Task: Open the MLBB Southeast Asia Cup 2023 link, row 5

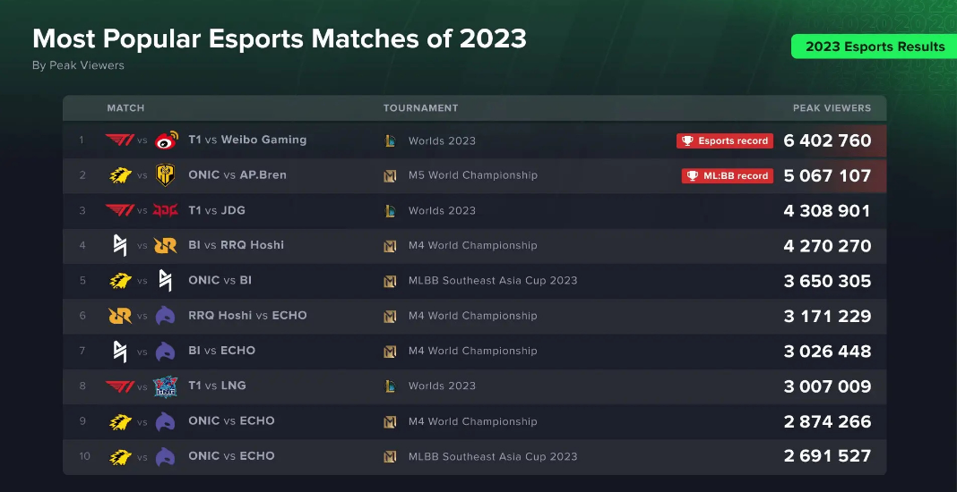Action: tap(493, 281)
